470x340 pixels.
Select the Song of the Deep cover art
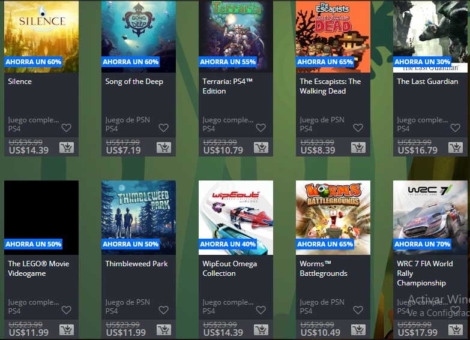point(139,36)
